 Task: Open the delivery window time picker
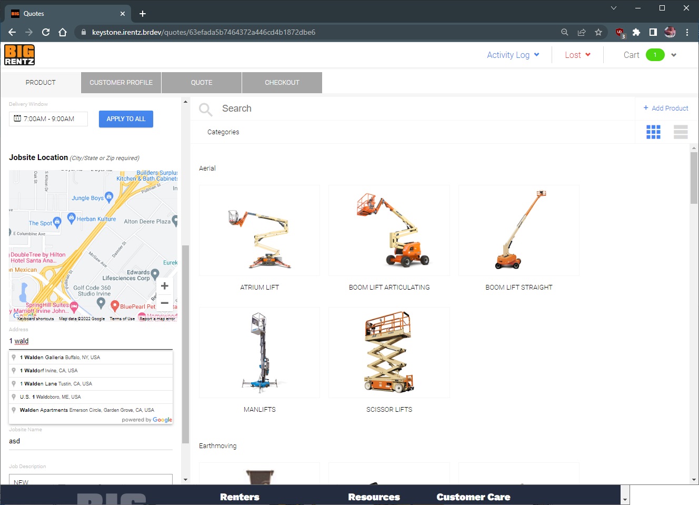[x=48, y=119]
